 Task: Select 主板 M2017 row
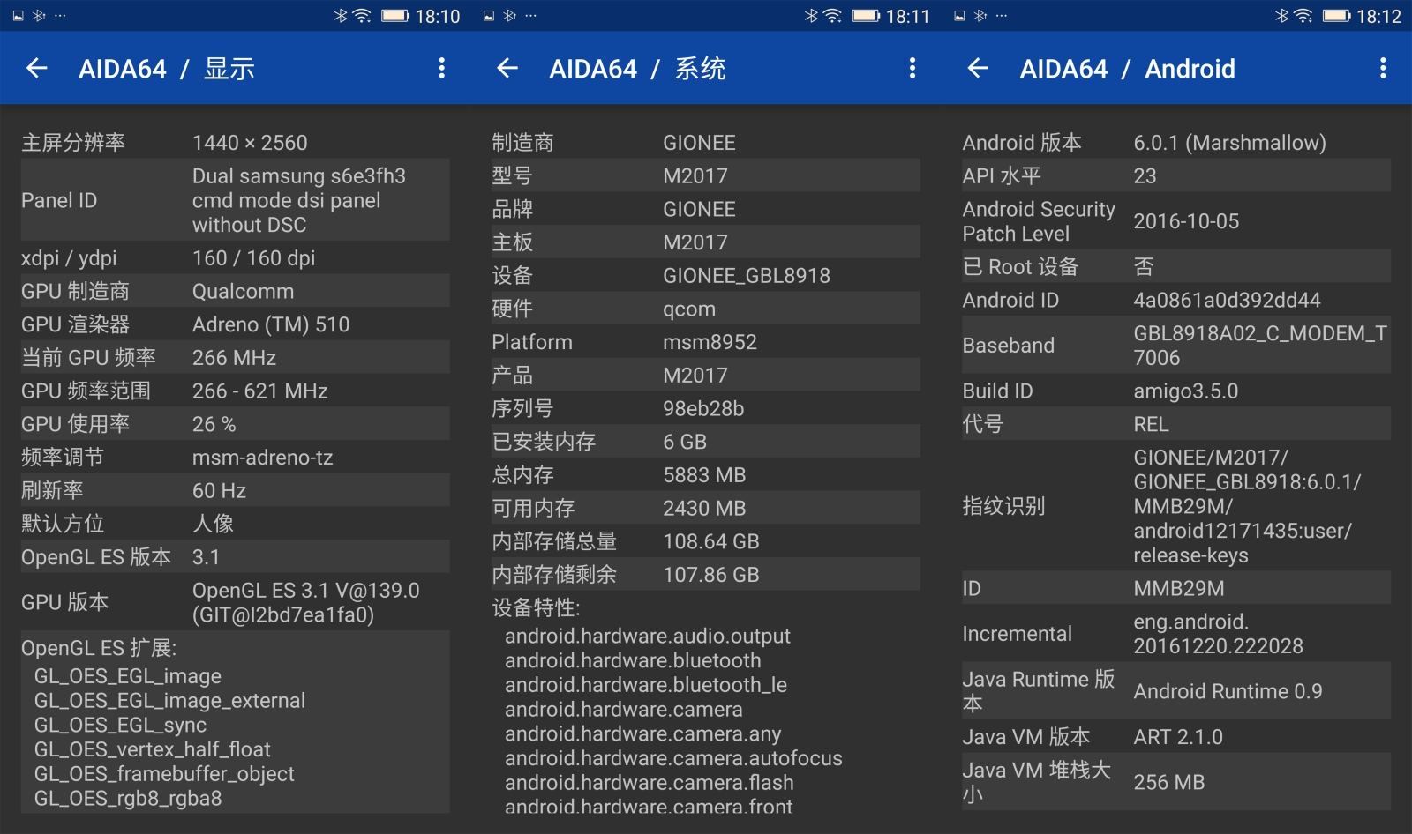pos(706,242)
